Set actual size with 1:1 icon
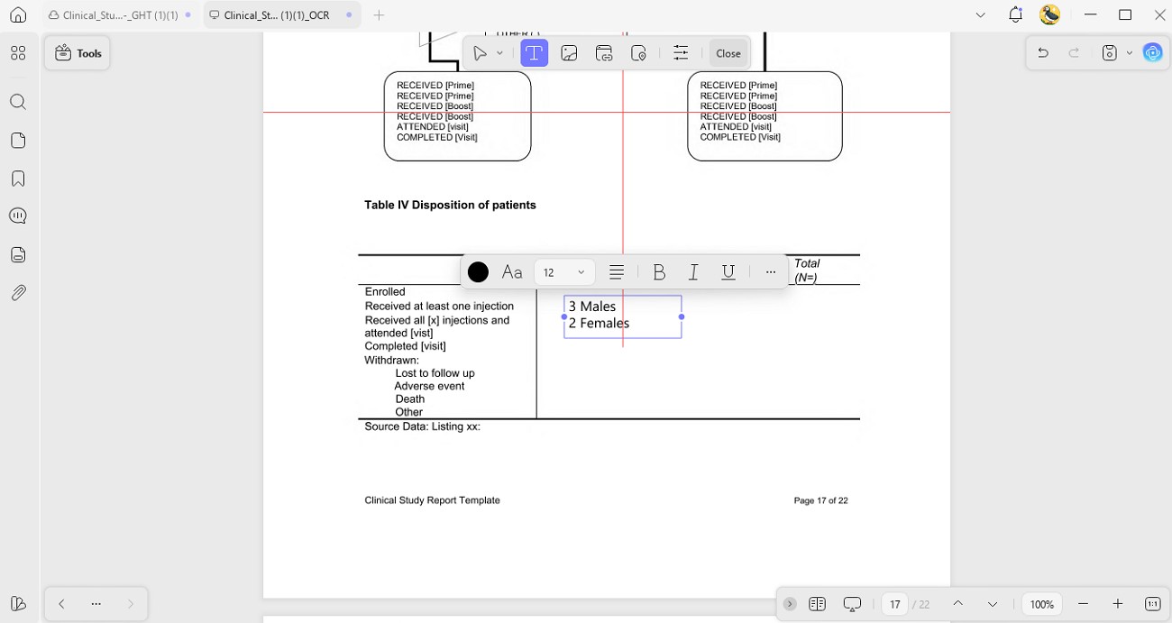 [x=1153, y=604]
